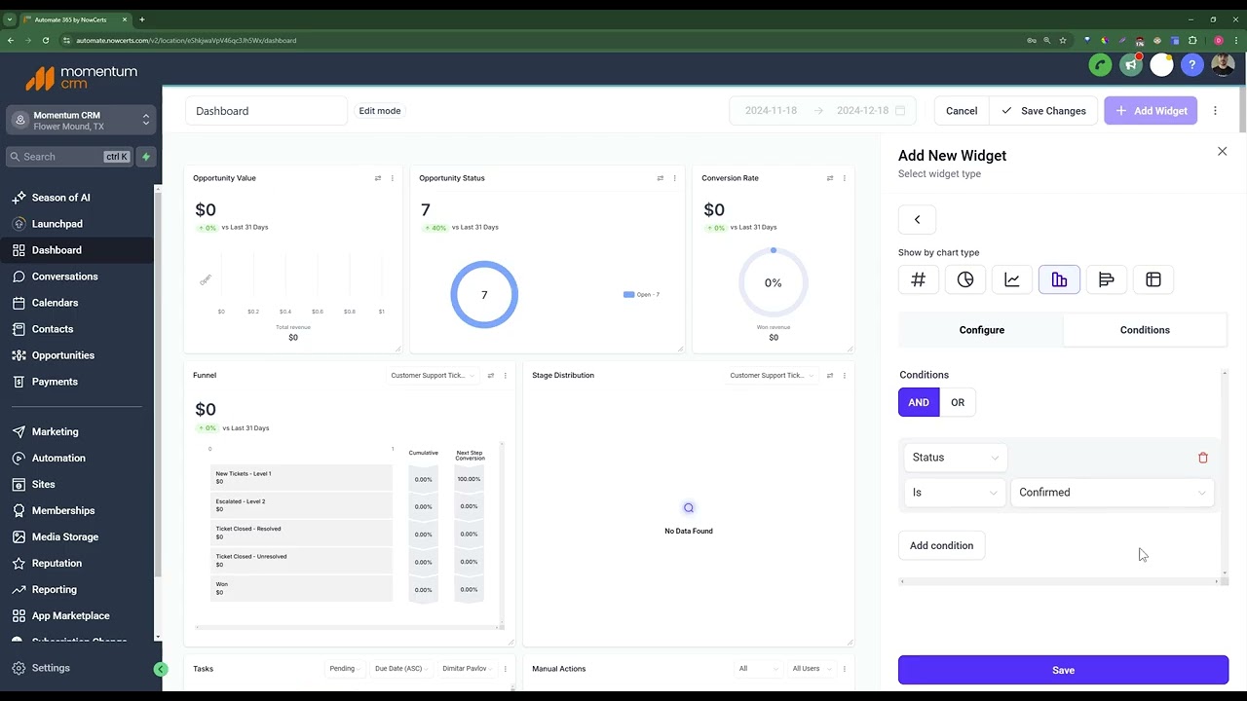1247x701 pixels.
Task: Click the start date 2024-11-18 field
Action: 771,111
